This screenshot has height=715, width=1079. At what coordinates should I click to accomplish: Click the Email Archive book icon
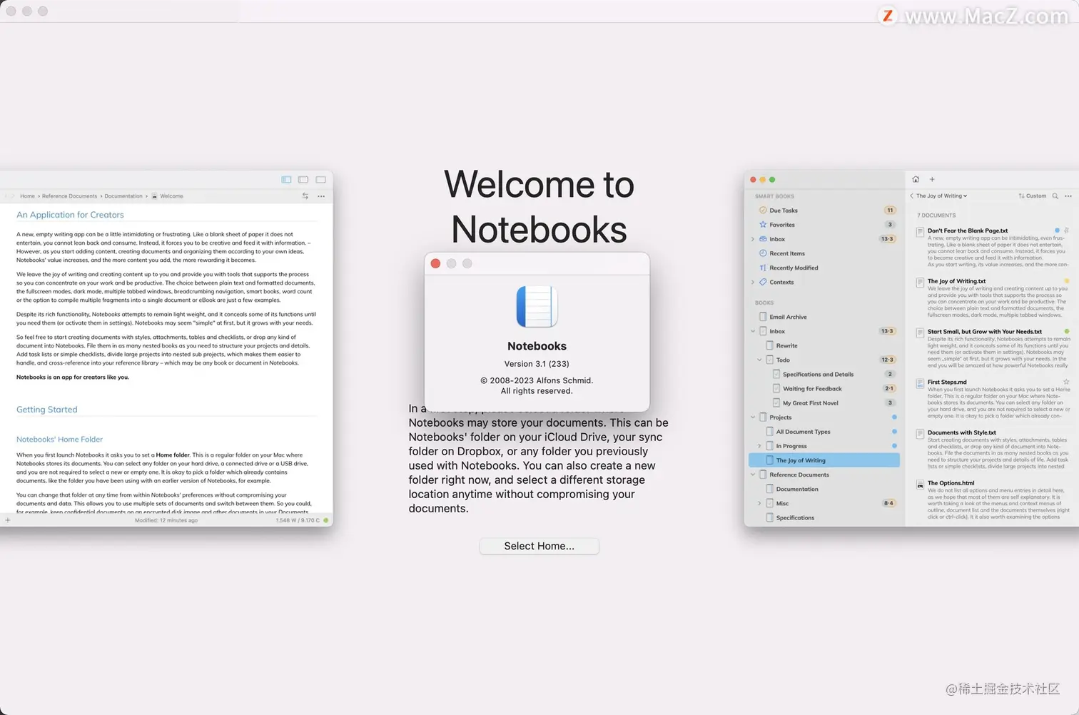pos(763,317)
